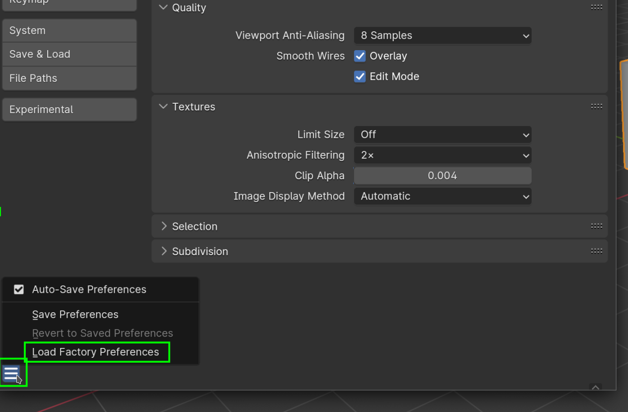Click the Textures panel drag grip icon

(596, 106)
